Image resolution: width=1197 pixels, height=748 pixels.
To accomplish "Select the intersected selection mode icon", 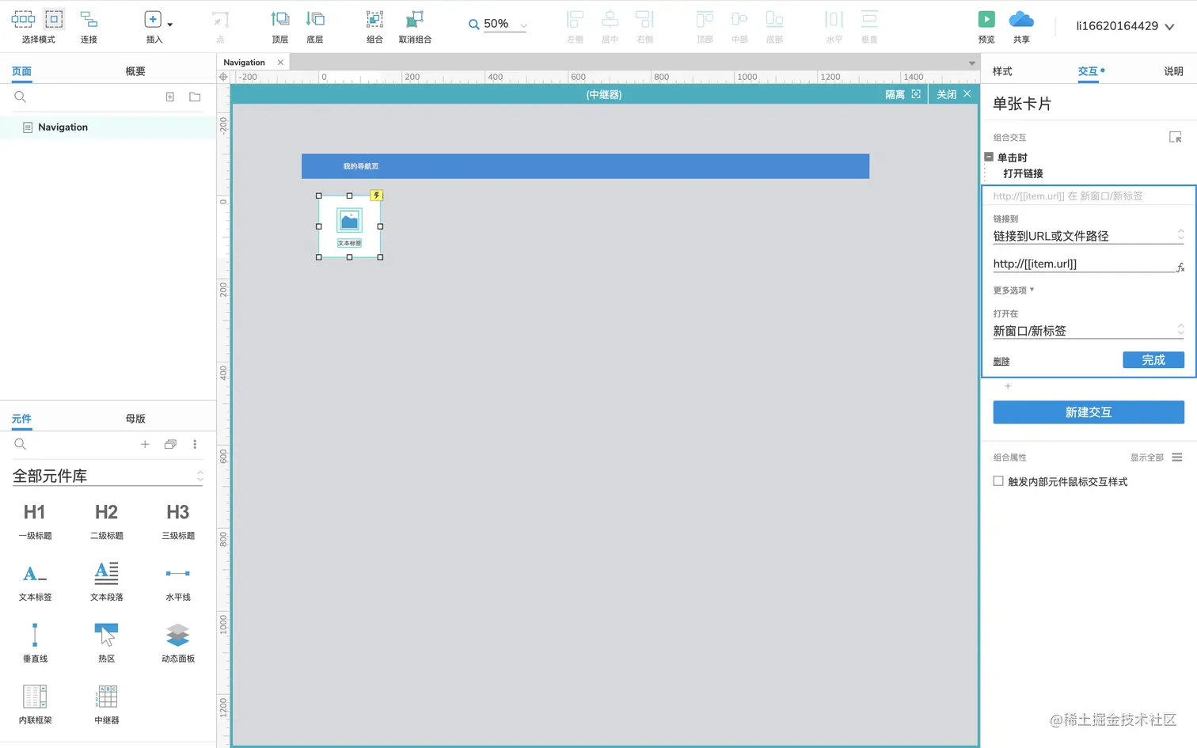I will click(23, 19).
